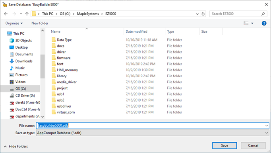Open Music in sidebar
The height and width of the screenshot is (153, 271).
point(17,68)
